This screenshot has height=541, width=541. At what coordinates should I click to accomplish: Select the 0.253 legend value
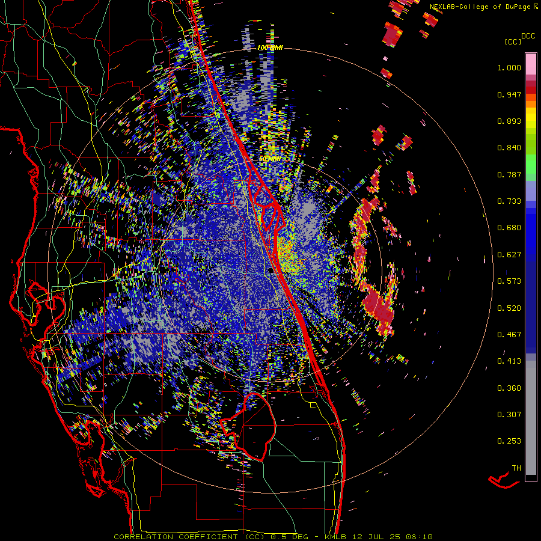509,441
